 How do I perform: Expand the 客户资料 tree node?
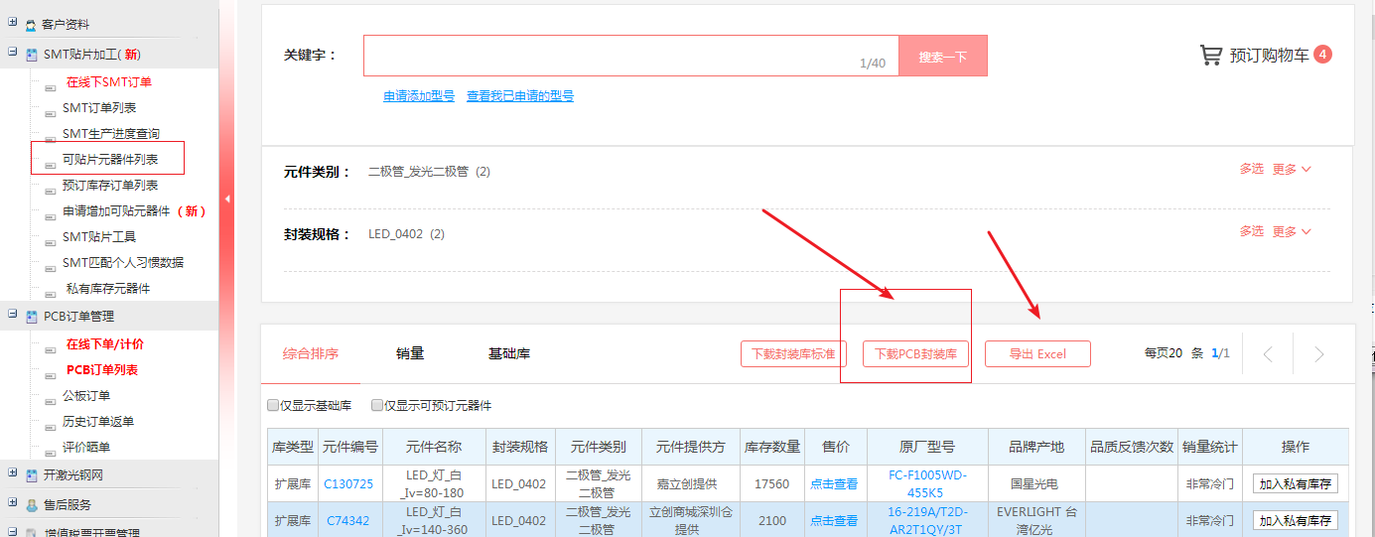[12, 23]
